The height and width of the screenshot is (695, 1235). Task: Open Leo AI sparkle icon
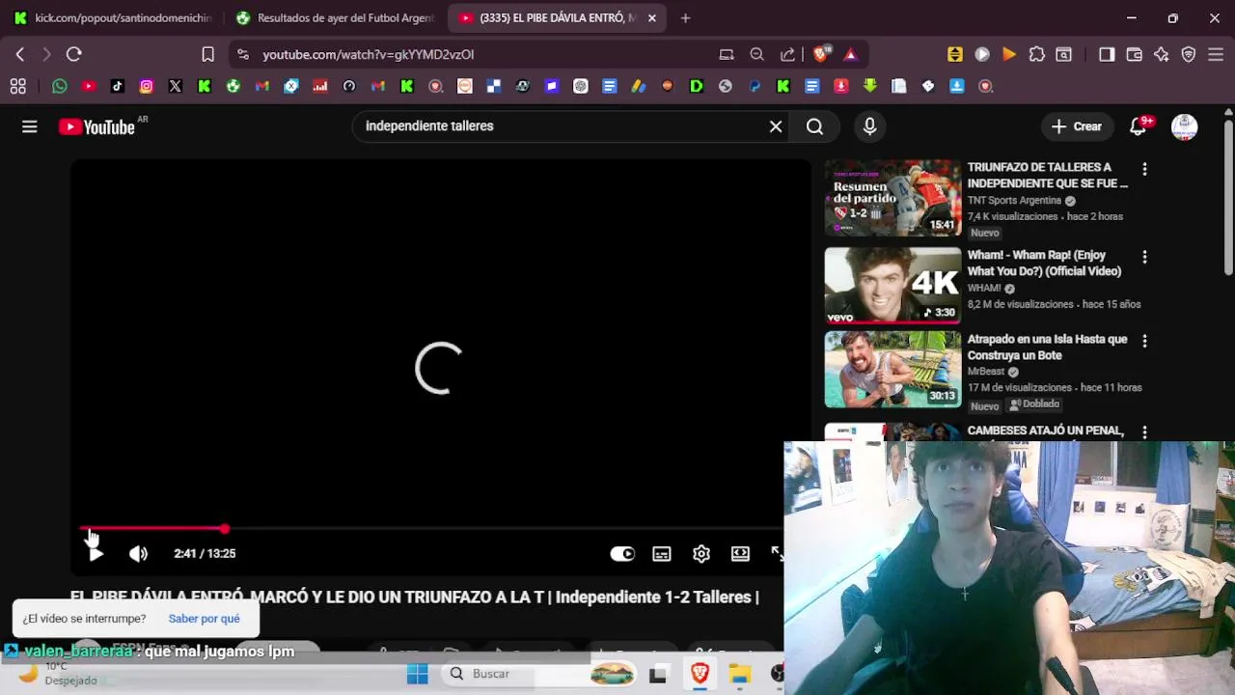1162,55
